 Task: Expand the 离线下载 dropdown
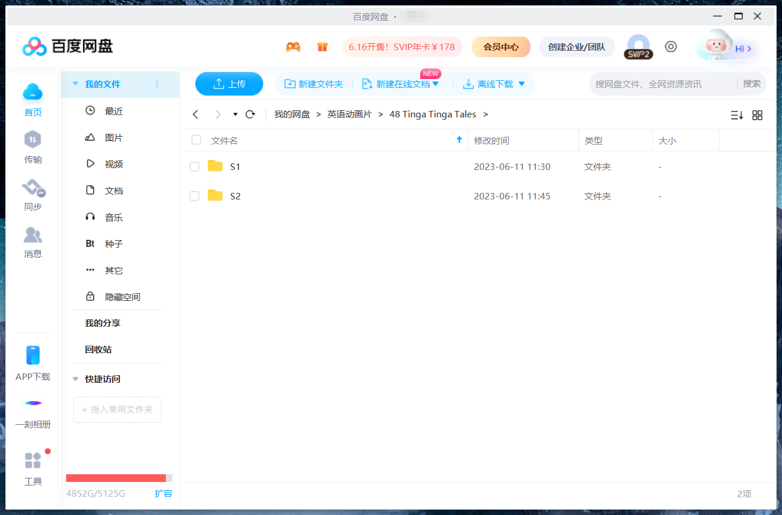tap(522, 84)
